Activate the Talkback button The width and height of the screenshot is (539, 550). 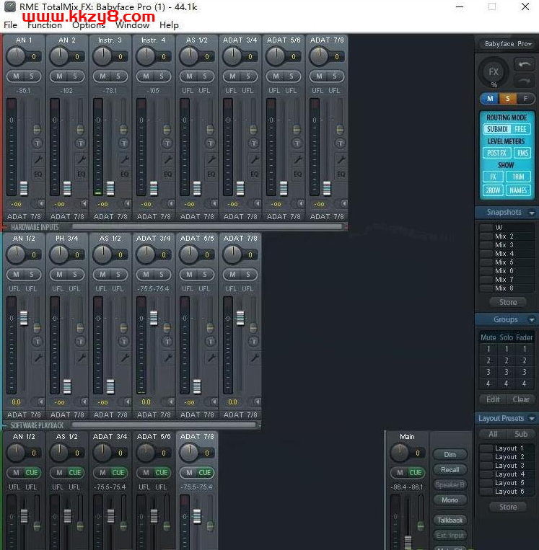[x=450, y=520]
